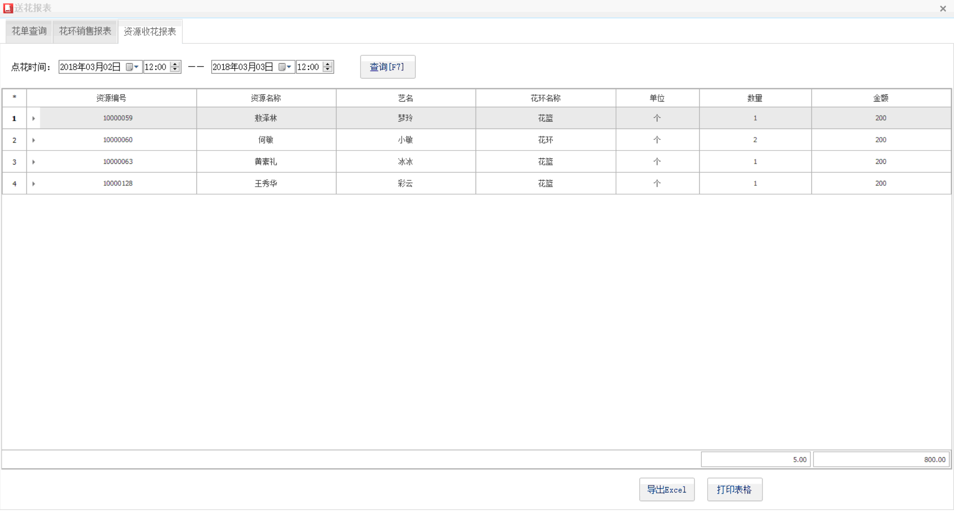
Task: Click the name cell 敖泽林
Action: 266,118
